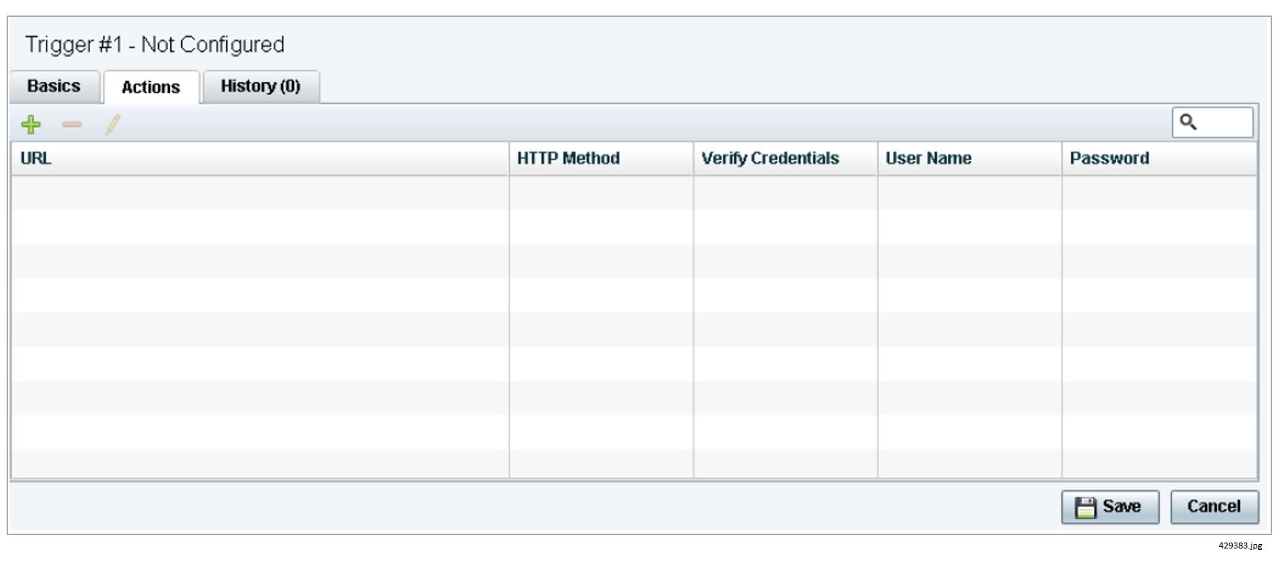Image resolution: width=1284 pixels, height=564 pixels.
Task: Sort by HTTP Method column header
Action: (568, 158)
